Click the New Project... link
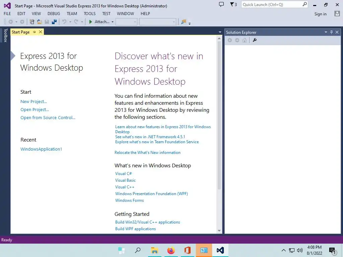 (x=34, y=102)
